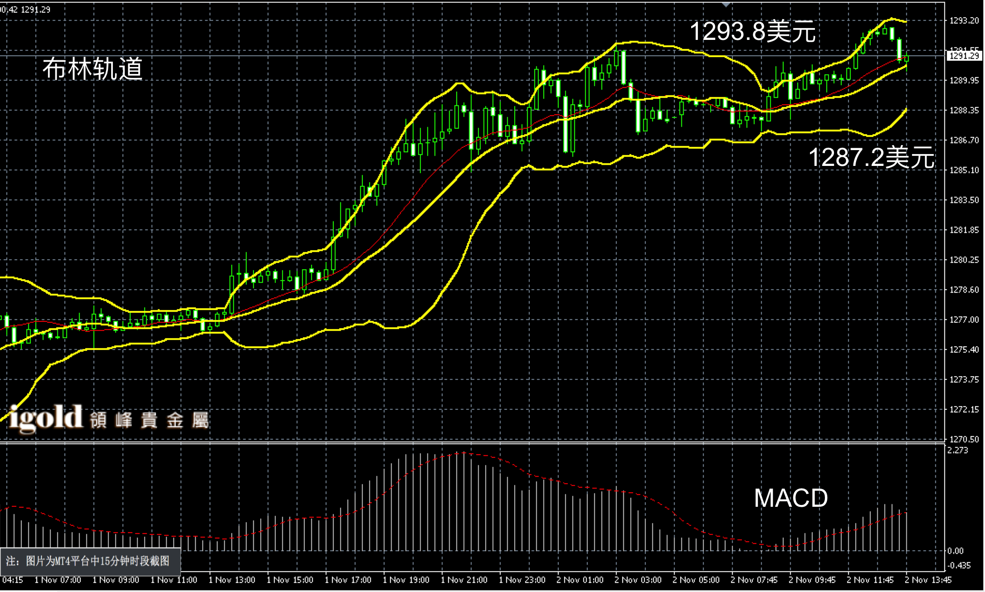Click the 2 Nov 13:45 time label
The image size is (985, 592).
click(928, 580)
